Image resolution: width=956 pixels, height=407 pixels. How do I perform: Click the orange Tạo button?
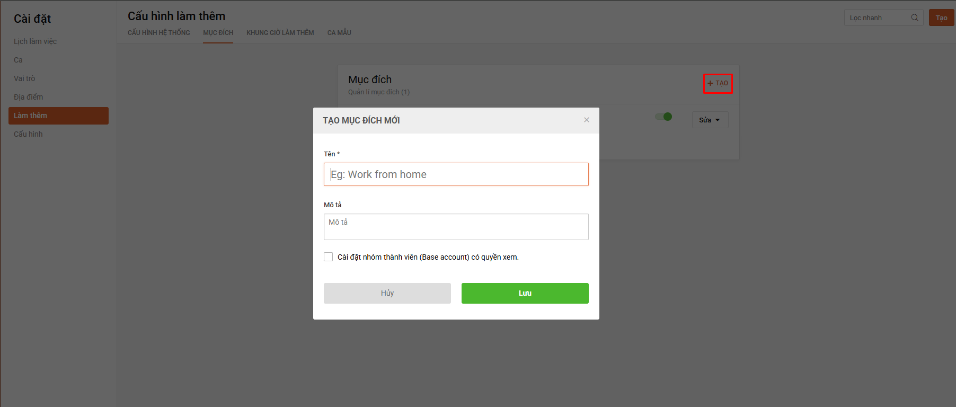[941, 17]
